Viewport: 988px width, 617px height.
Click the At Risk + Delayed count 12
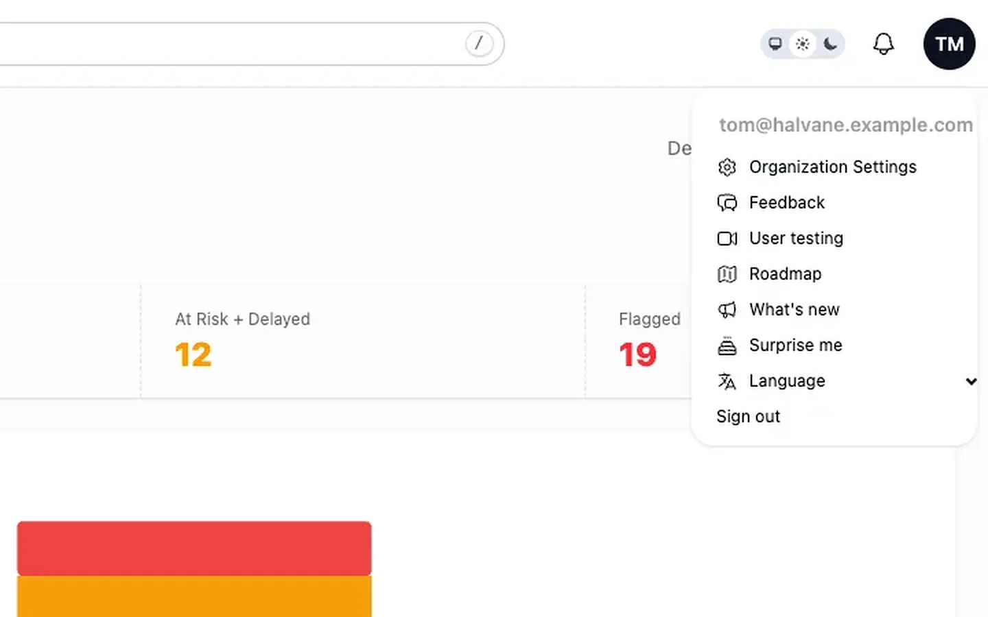tap(193, 354)
